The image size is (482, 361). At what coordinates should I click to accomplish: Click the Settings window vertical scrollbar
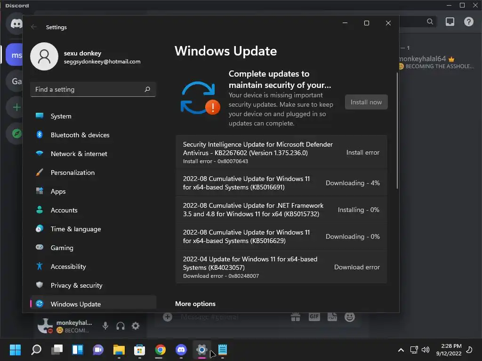(x=397, y=131)
